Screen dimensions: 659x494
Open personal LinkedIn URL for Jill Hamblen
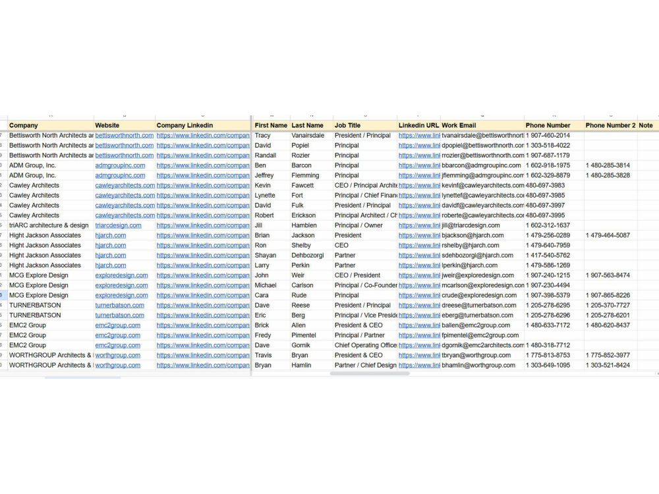pyautogui.click(x=419, y=225)
